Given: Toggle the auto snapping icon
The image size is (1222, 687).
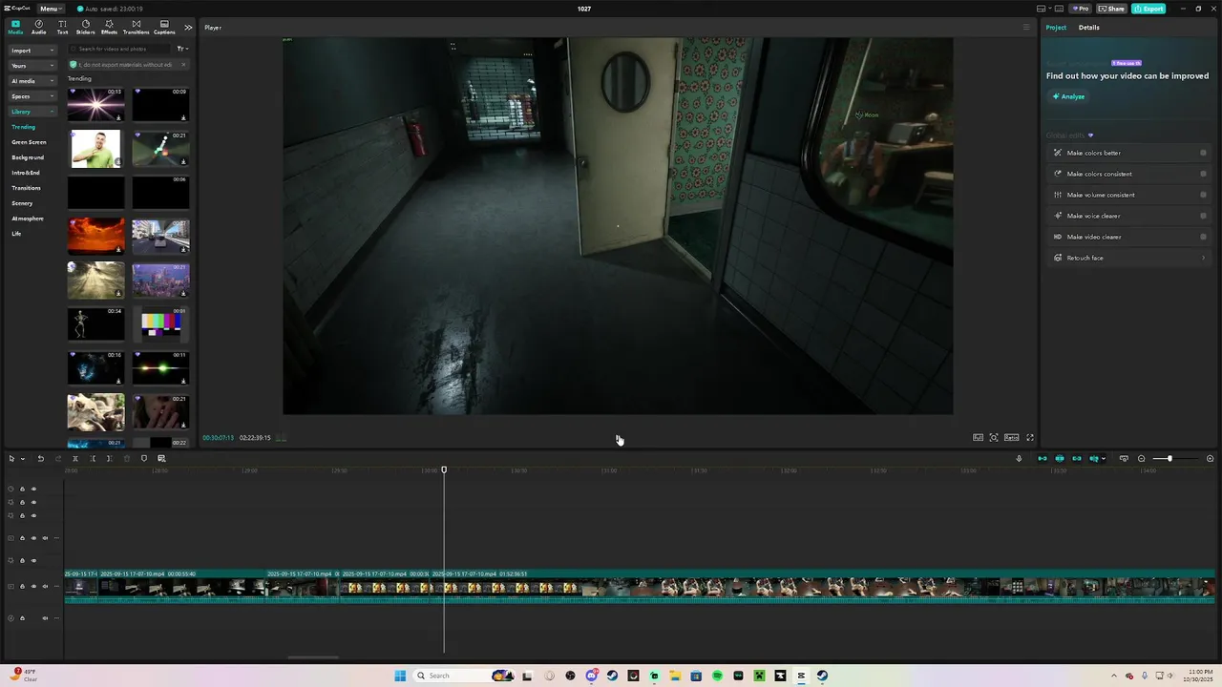Looking at the screenshot, I should (1060, 459).
